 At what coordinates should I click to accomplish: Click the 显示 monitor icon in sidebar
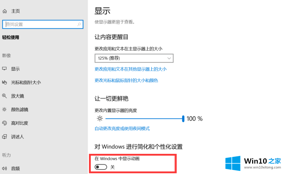[4, 69]
